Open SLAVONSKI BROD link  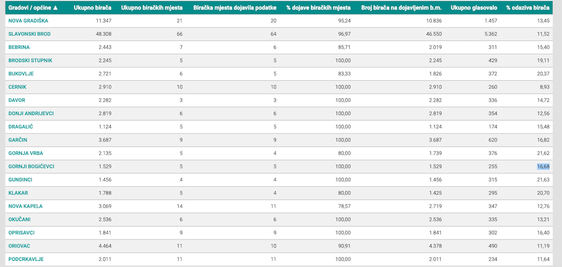click(29, 34)
